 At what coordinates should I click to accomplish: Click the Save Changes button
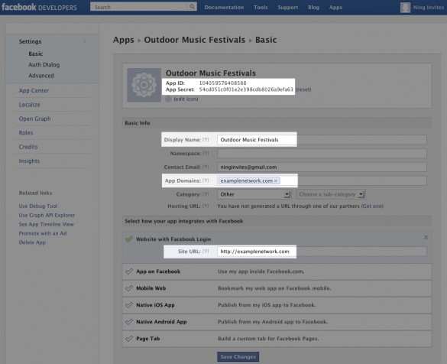click(238, 357)
